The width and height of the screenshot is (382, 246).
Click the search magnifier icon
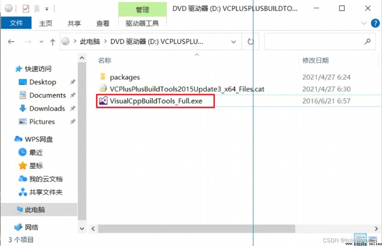point(368,42)
